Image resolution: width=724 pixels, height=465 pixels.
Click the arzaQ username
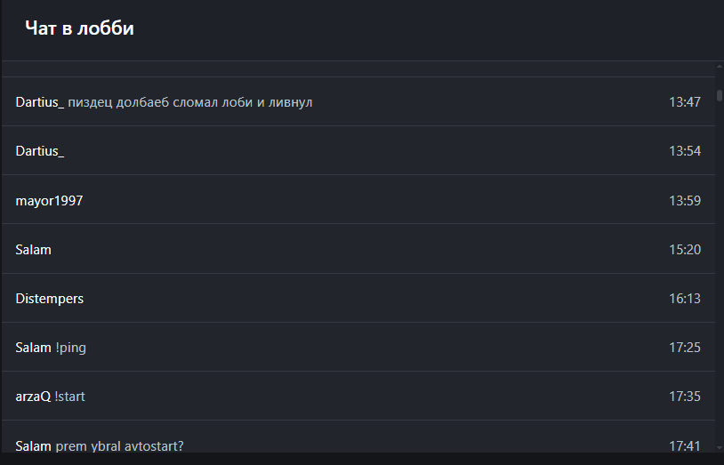pos(33,397)
